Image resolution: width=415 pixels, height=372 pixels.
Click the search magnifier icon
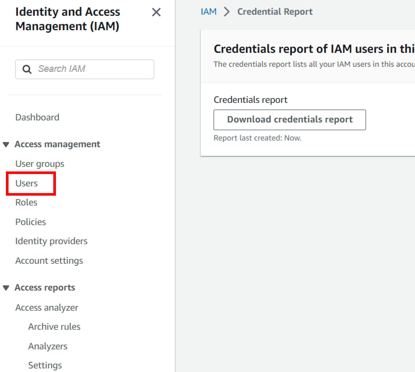pyautogui.click(x=27, y=69)
